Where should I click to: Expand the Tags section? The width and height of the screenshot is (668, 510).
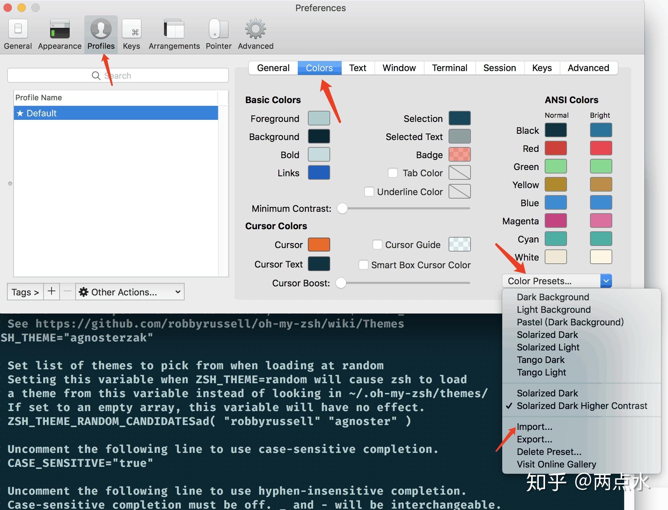25,292
